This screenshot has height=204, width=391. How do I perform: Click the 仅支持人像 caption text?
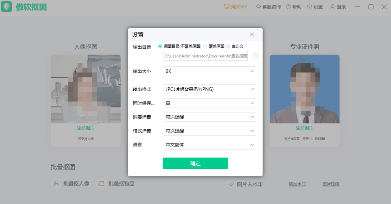click(x=86, y=139)
